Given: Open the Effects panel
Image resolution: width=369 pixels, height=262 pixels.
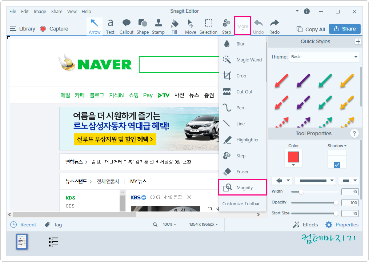Looking at the screenshot, I should click(x=305, y=225).
